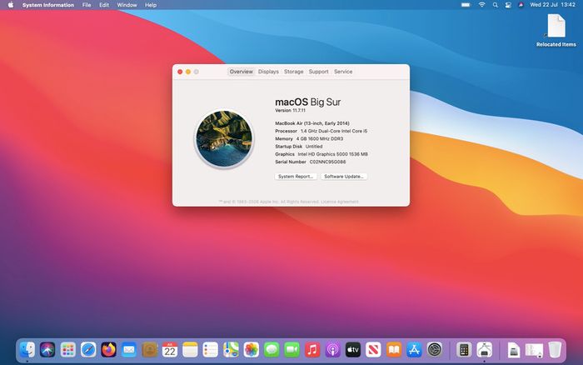Open Maps from the Dock
This screenshot has height=365, width=583.
(x=231, y=350)
